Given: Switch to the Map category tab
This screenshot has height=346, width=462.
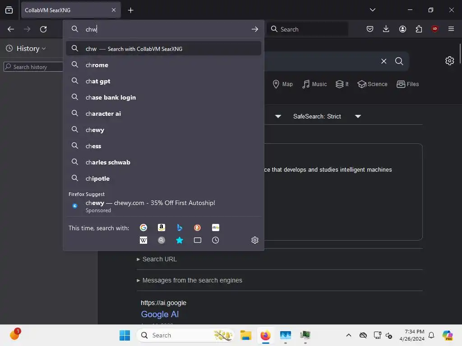Looking at the screenshot, I should (x=283, y=84).
